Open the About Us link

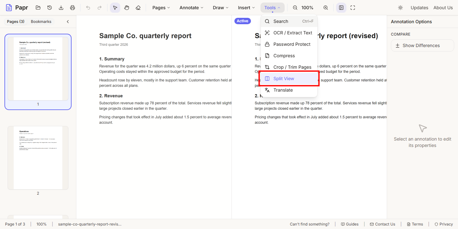[x=443, y=8]
